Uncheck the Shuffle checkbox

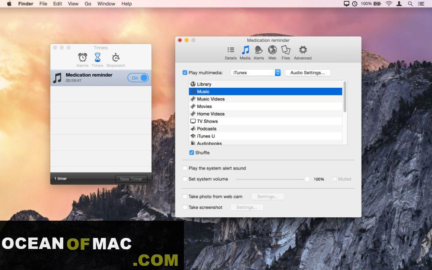[192, 153]
